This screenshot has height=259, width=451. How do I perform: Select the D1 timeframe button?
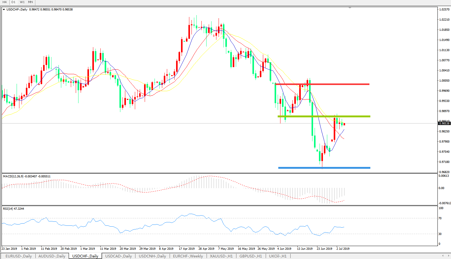pos(14,2)
